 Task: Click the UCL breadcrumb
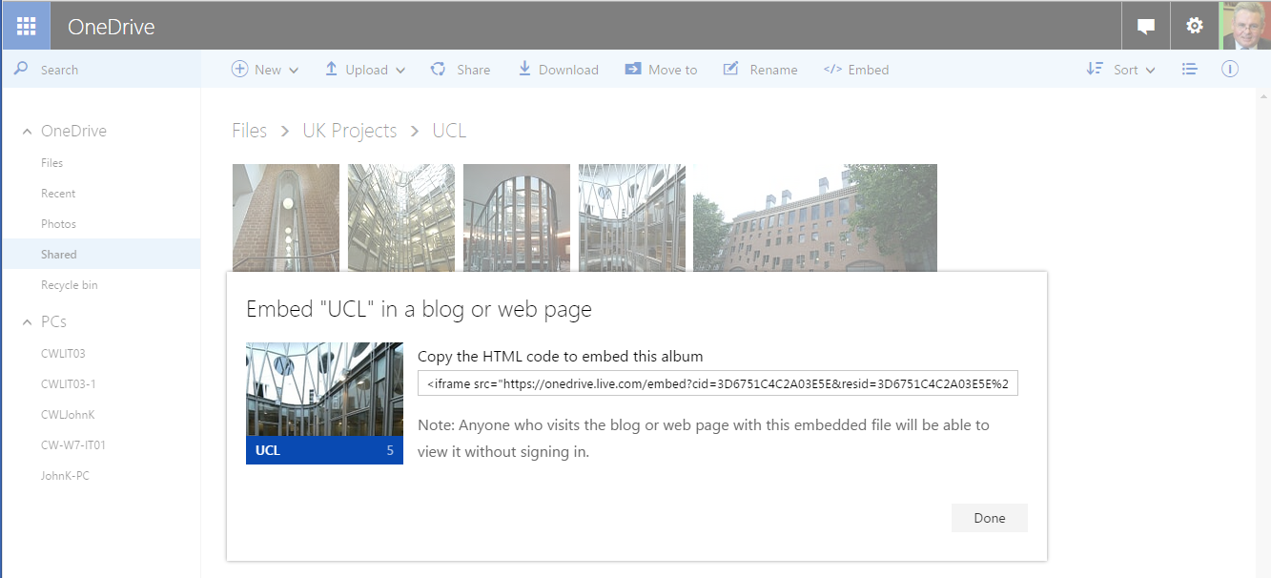point(449,131)
